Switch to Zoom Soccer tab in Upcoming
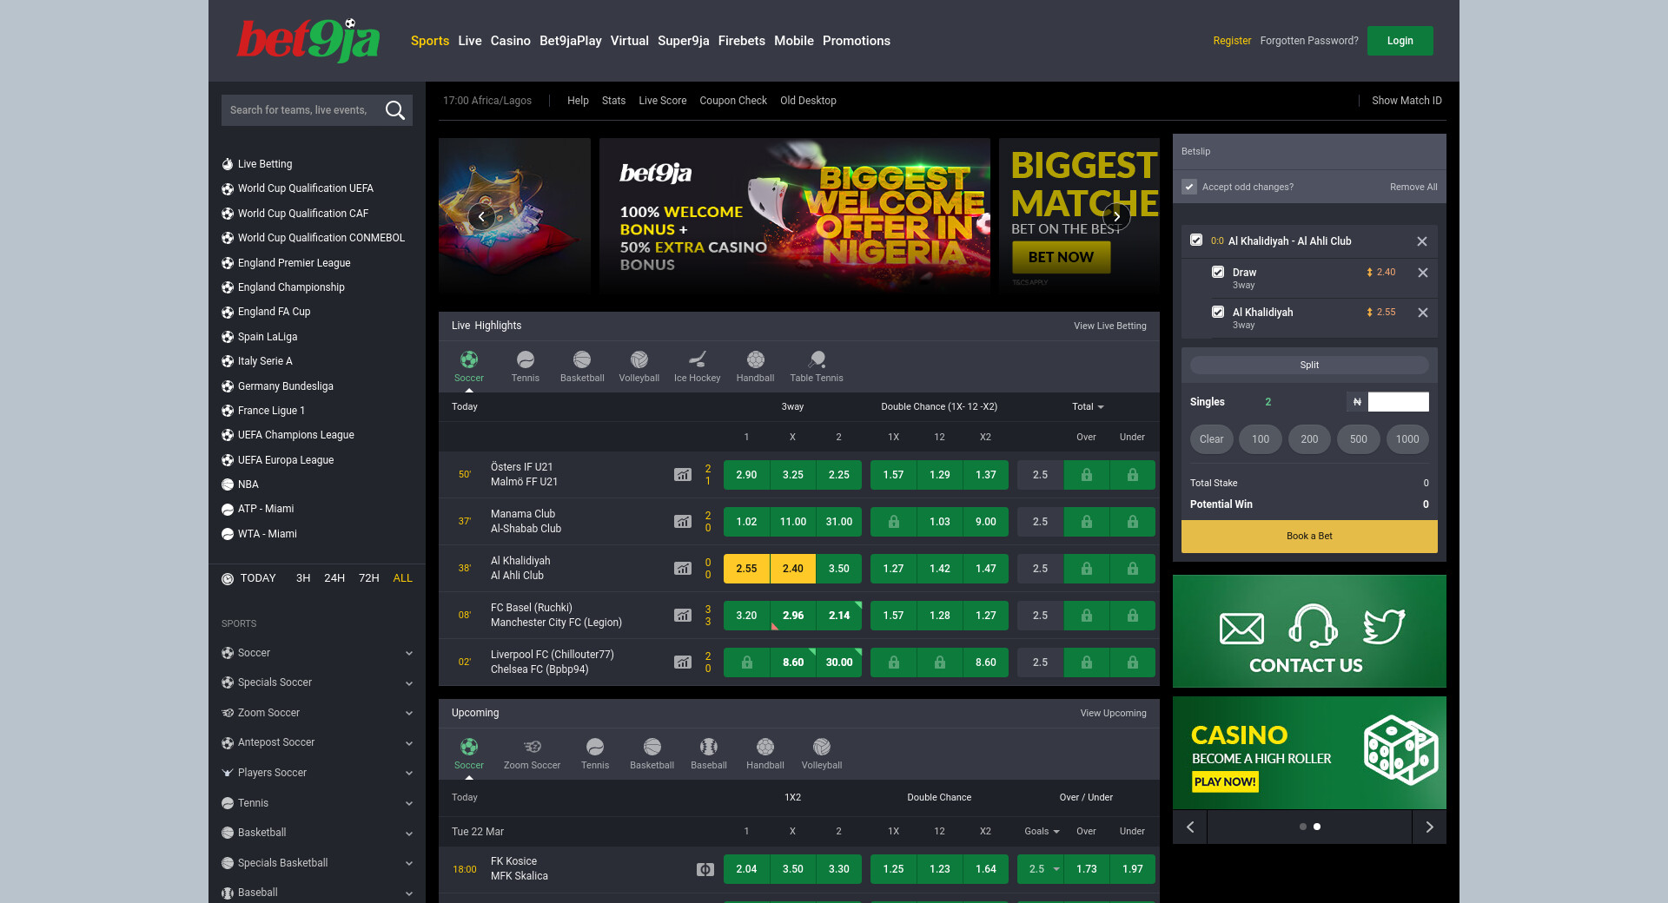 click(x=532, y=753)
